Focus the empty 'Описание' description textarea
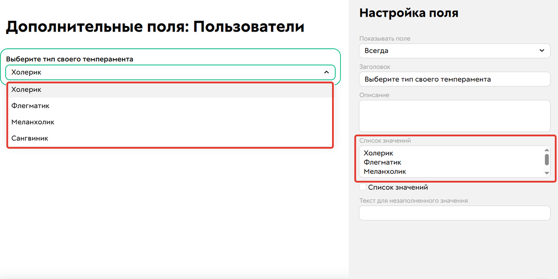The image size is (558, 279). pos(455,115)
